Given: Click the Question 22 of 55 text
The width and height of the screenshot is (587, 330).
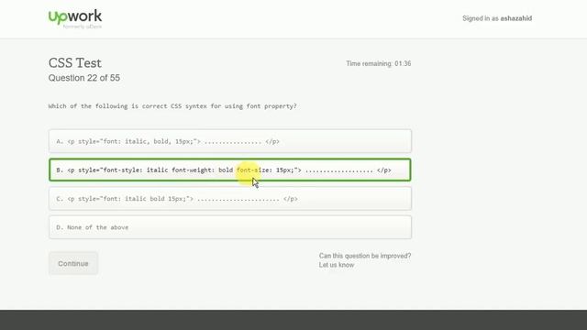Looking at the screenshot, I should point(84,78).
